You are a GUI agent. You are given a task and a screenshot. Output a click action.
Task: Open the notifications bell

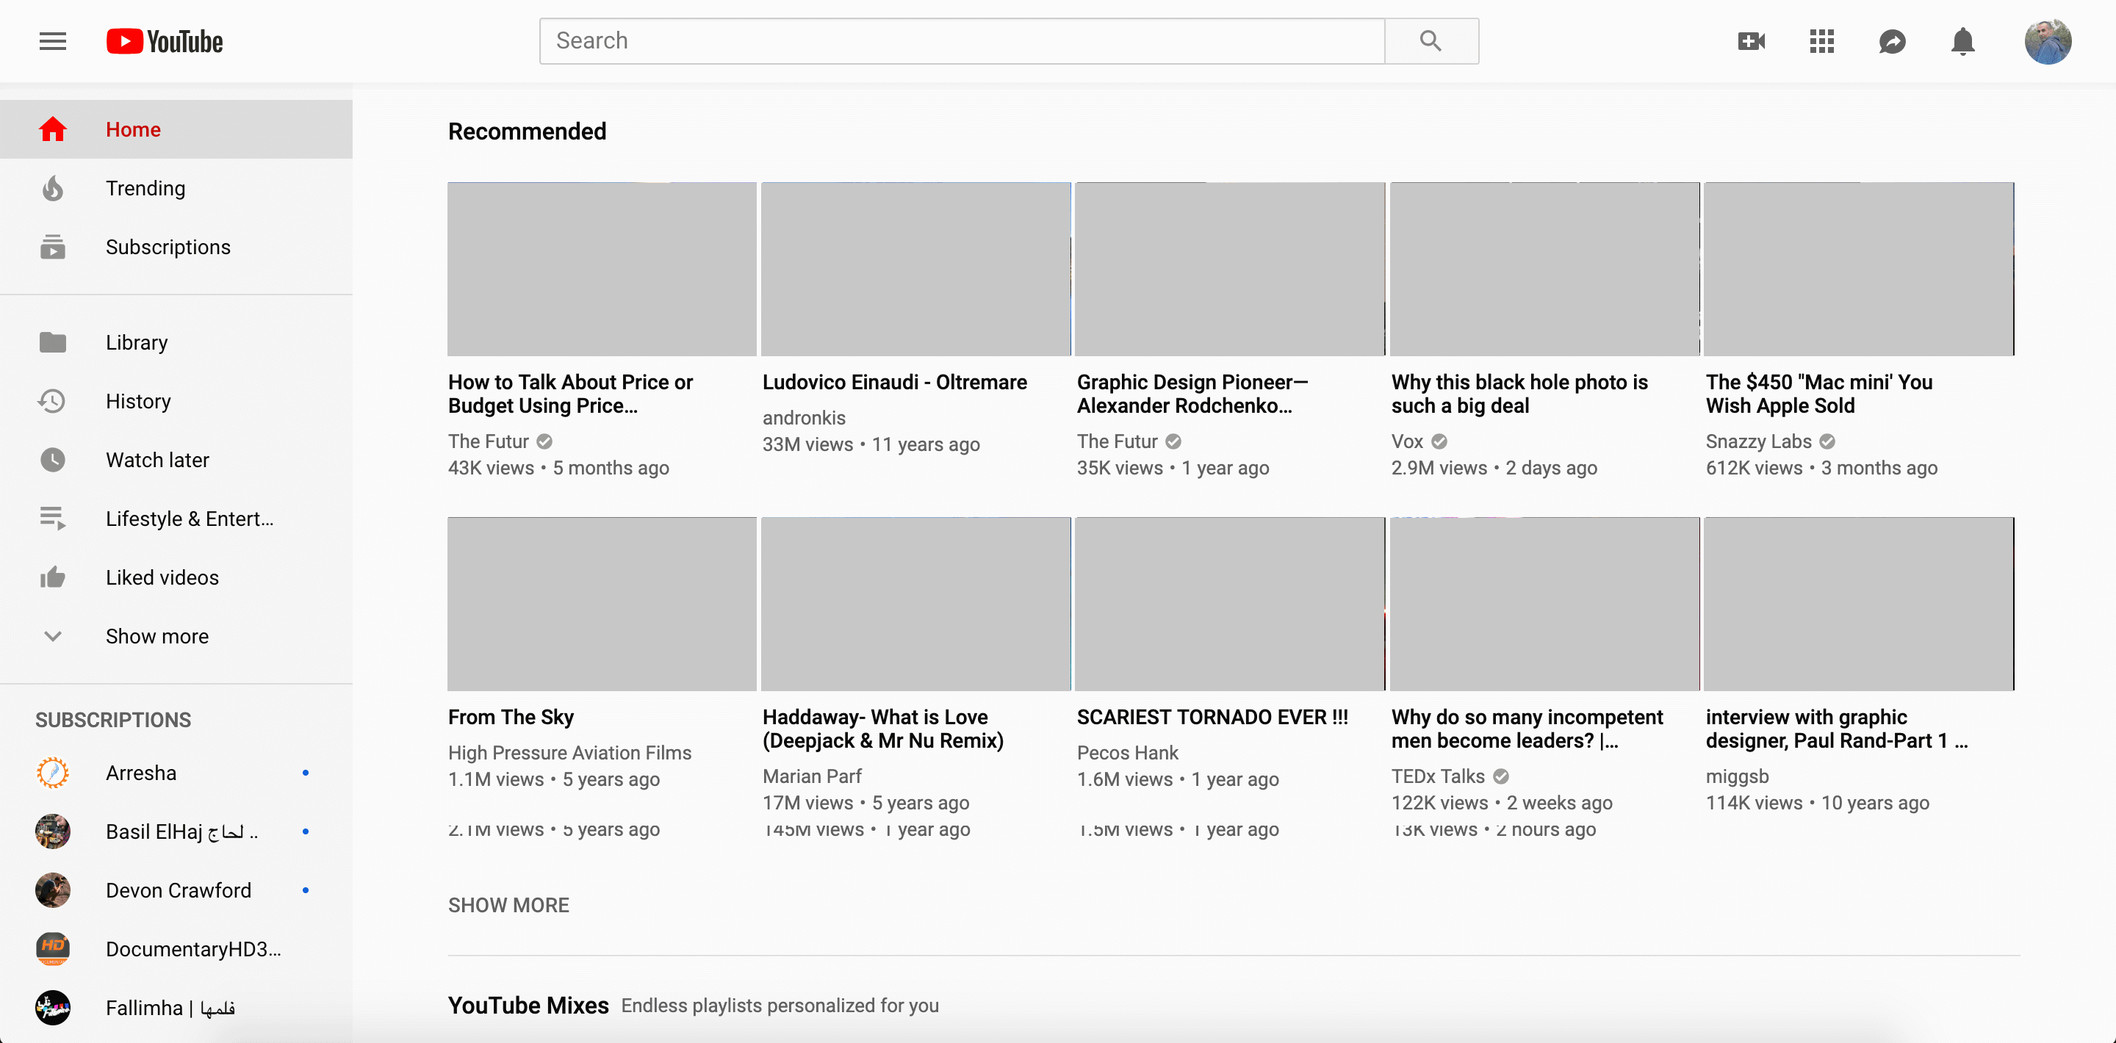[x=1962, y=41]
